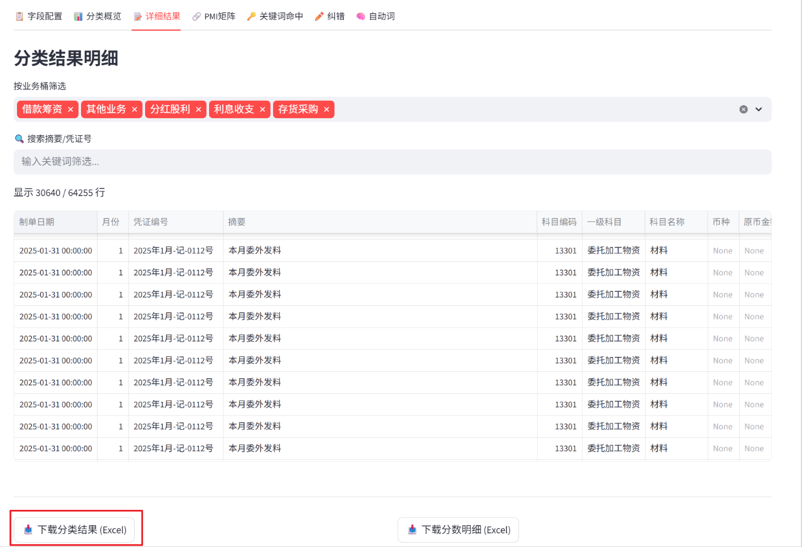Remove the 利息收支 filter tag
The image size is (802, 547).
click(x=263, y=110)
